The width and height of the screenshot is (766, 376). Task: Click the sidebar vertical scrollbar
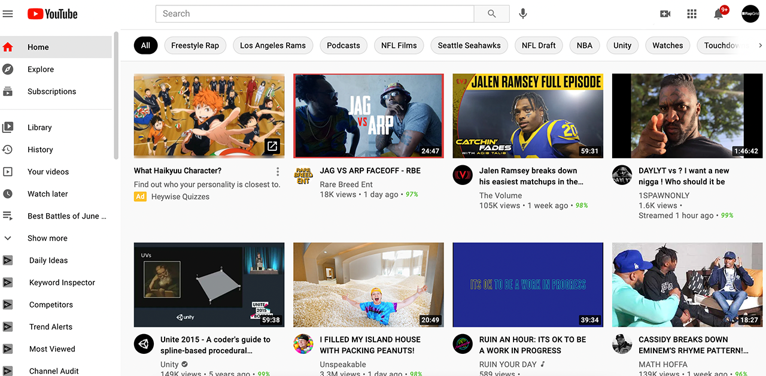tap(116, 96)
